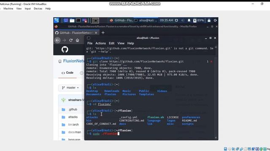Open the terminal View menu
Screen dimensions: 270x151
tap(121, 43)
